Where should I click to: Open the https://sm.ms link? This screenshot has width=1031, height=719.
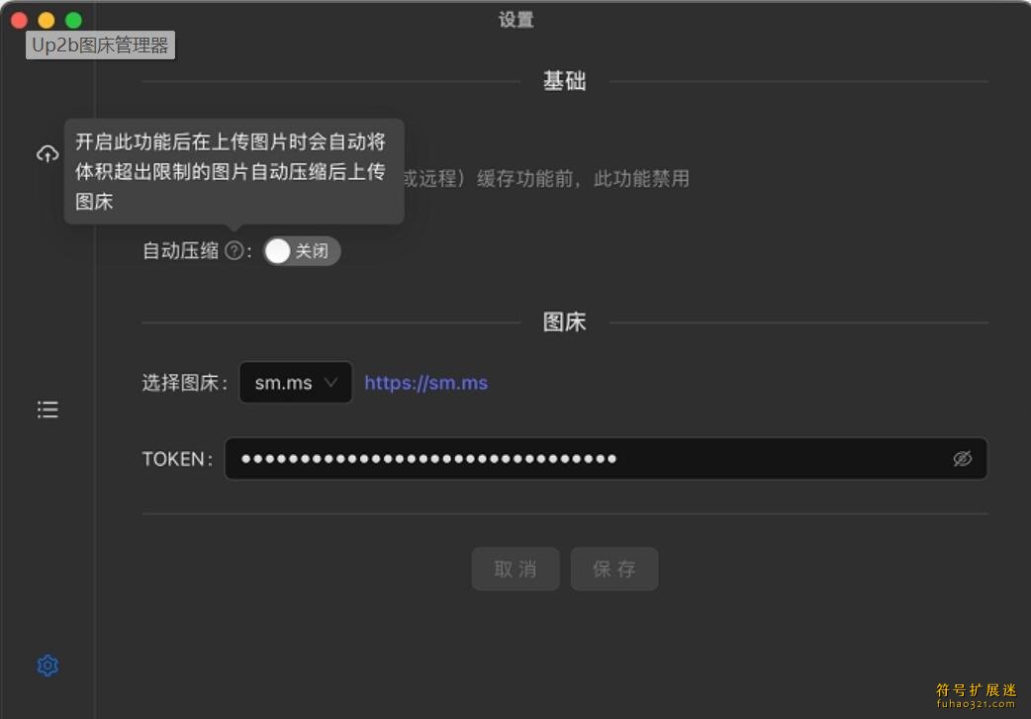pyautogui.click(x=425, y=383)
